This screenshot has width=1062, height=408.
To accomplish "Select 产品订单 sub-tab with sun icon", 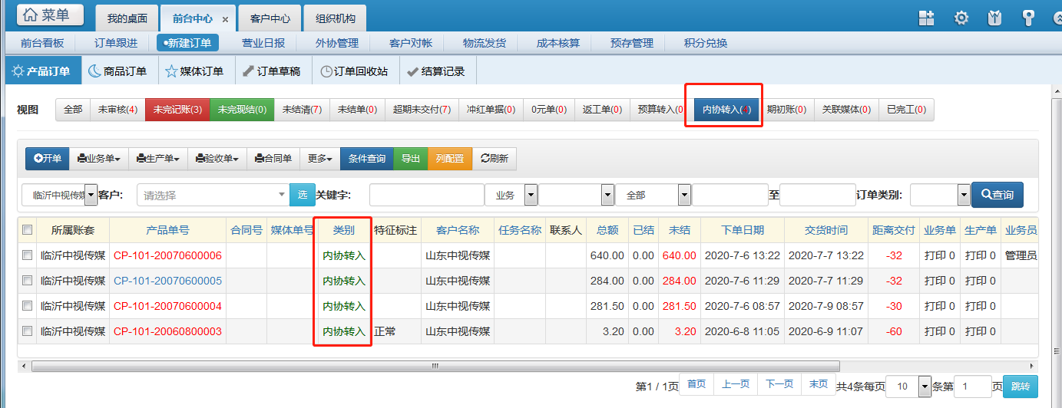I will [41, 71].
